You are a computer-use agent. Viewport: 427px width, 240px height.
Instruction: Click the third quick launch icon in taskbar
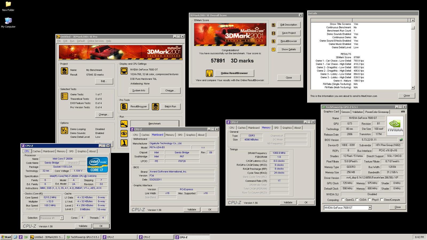coord(26,237)
